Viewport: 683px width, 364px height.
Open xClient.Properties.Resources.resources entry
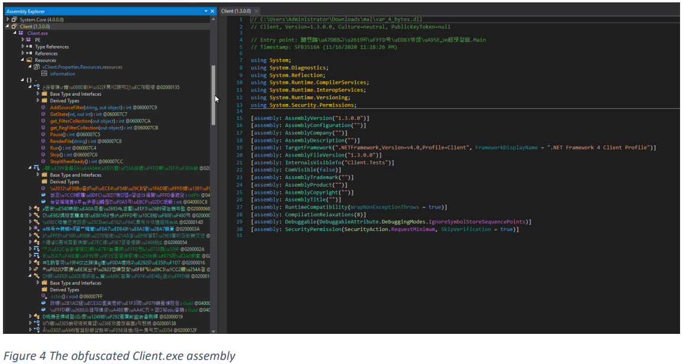(82, 67)
